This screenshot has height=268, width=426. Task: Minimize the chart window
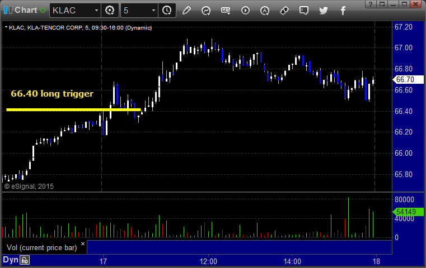tap(393, 4)
